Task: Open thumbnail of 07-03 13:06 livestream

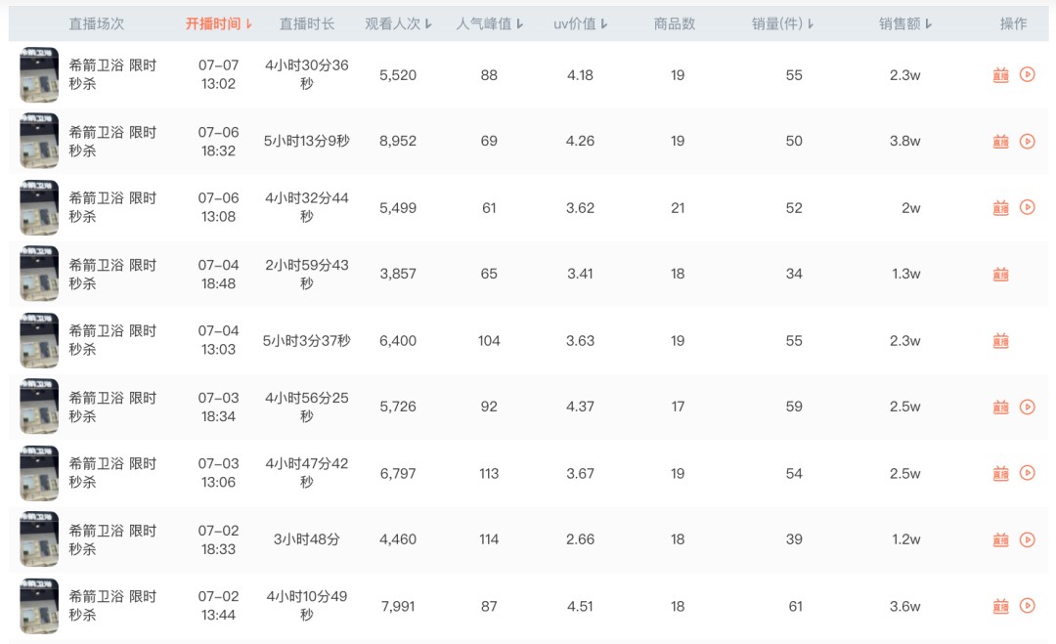Action: [x=39, y=472]
